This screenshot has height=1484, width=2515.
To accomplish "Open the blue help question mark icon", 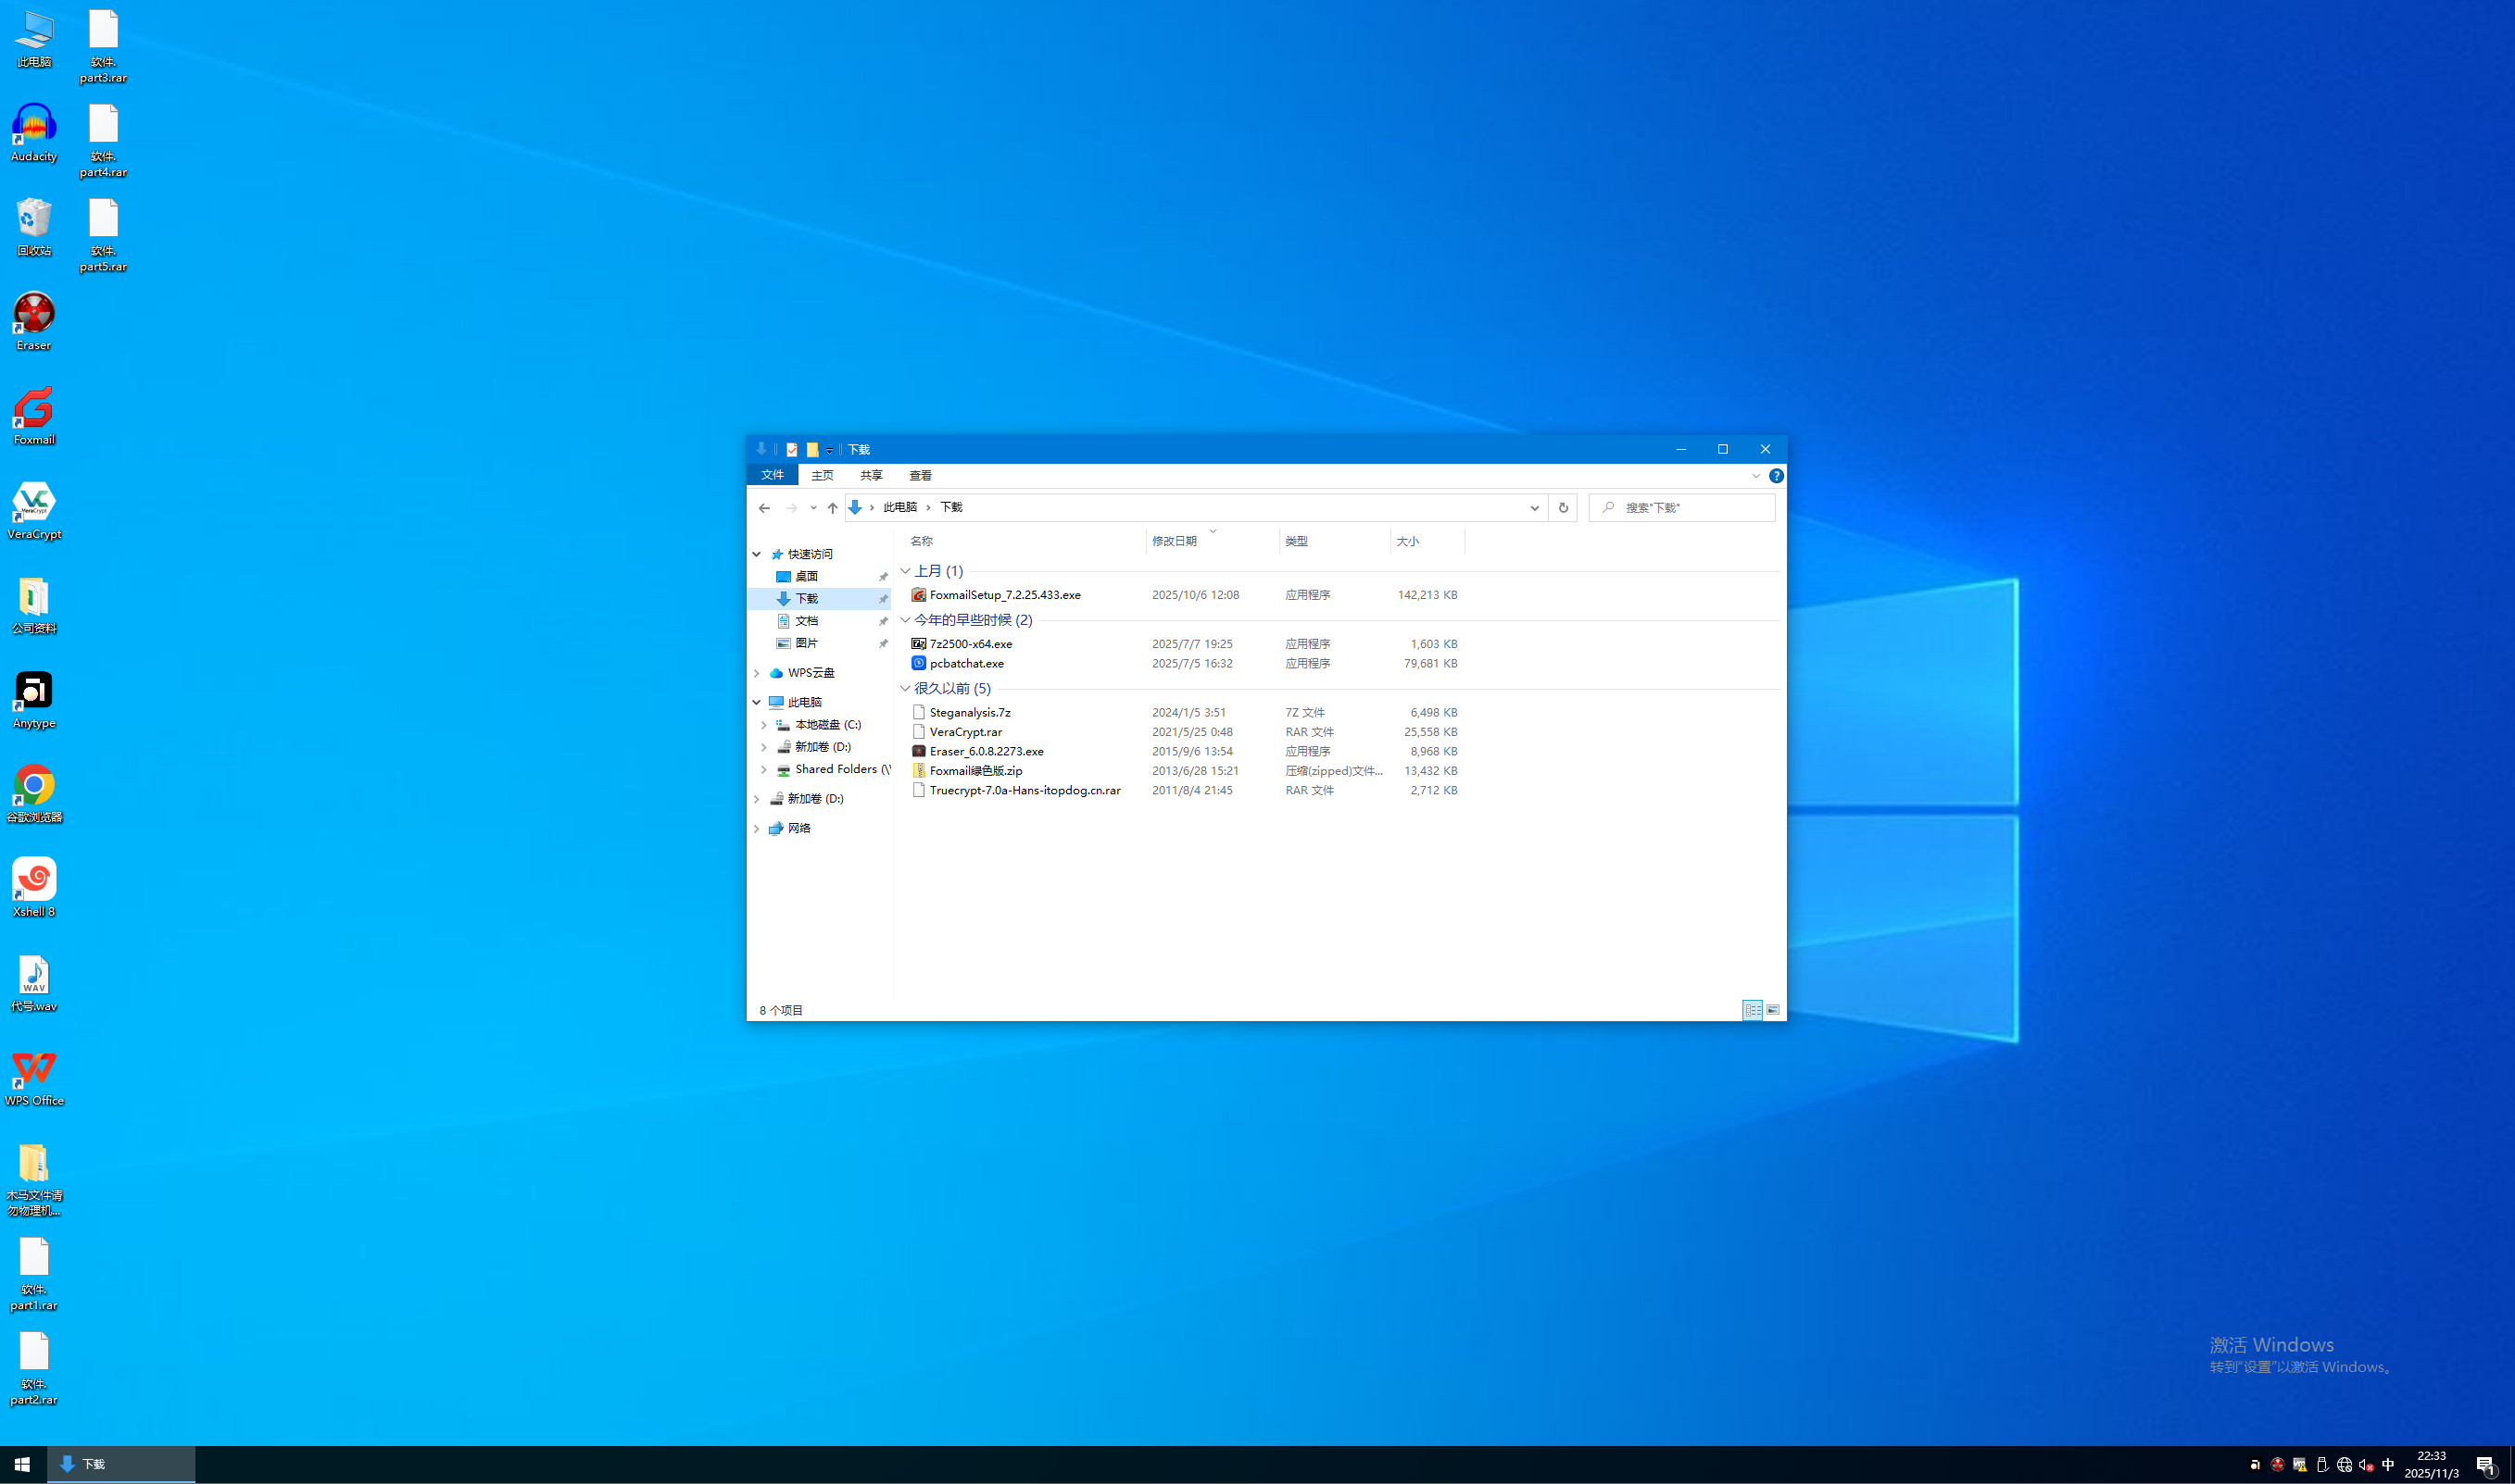I will click(1776, 476).
